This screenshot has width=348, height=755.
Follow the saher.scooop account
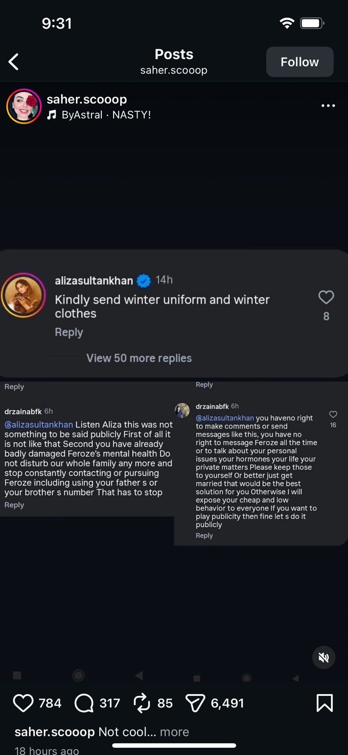[299, 62]
